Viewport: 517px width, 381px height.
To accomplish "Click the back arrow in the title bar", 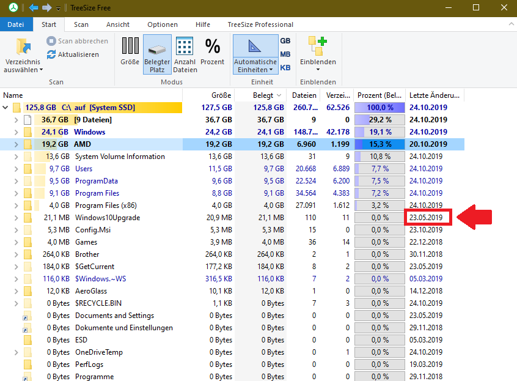I will pos(33,7).
